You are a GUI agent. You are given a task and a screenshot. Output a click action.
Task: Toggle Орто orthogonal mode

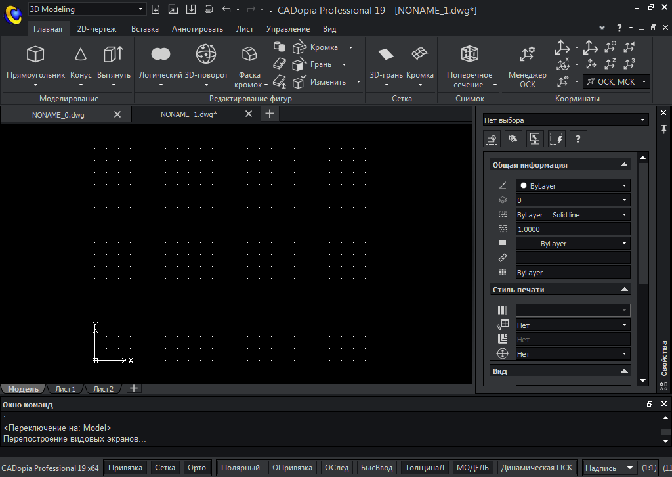pyautogui.click(x=197, y=468)
